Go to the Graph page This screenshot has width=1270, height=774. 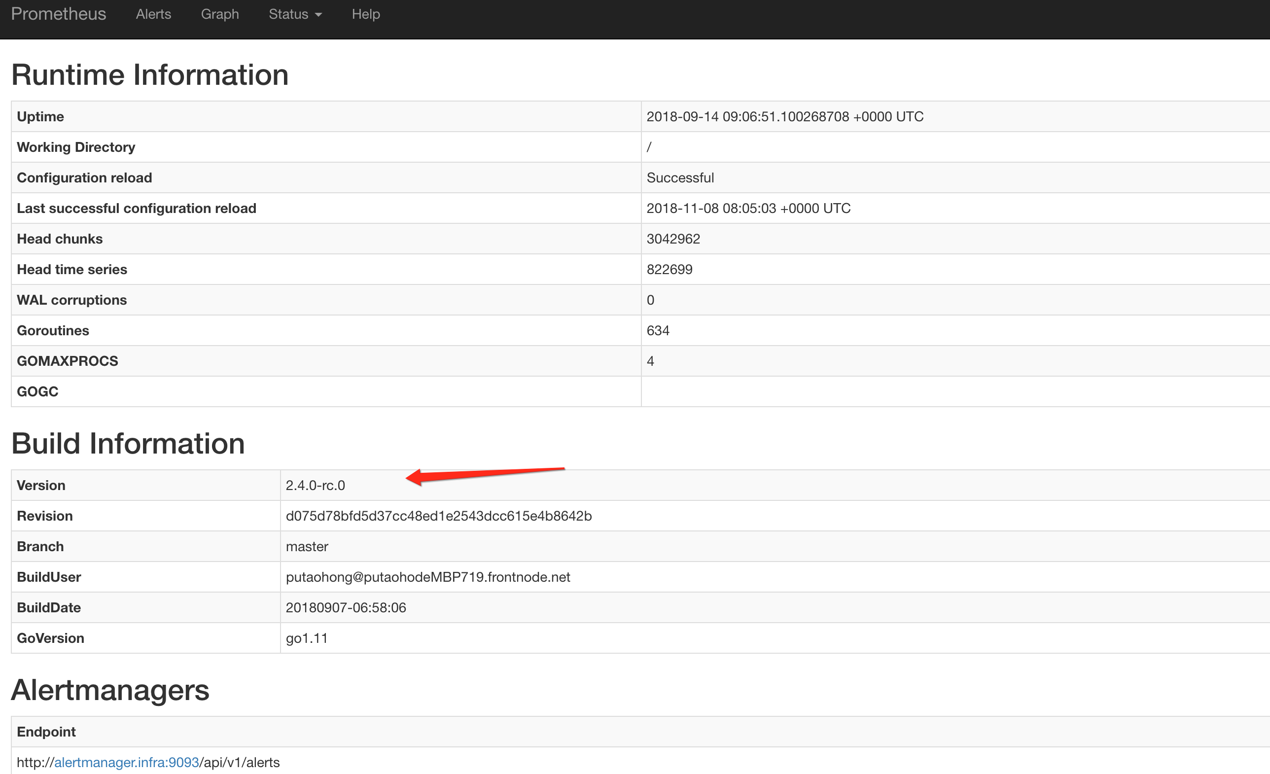tap(219, 14)
